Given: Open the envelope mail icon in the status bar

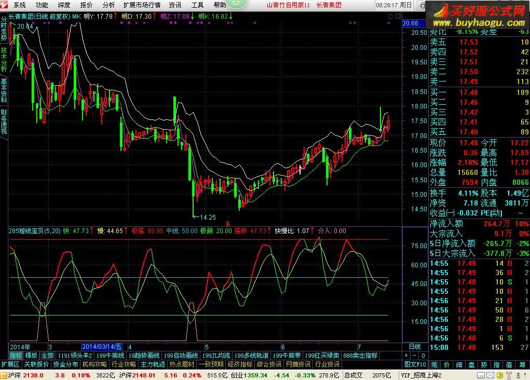Looking at the screenshot, I should [x=490, y=375].
